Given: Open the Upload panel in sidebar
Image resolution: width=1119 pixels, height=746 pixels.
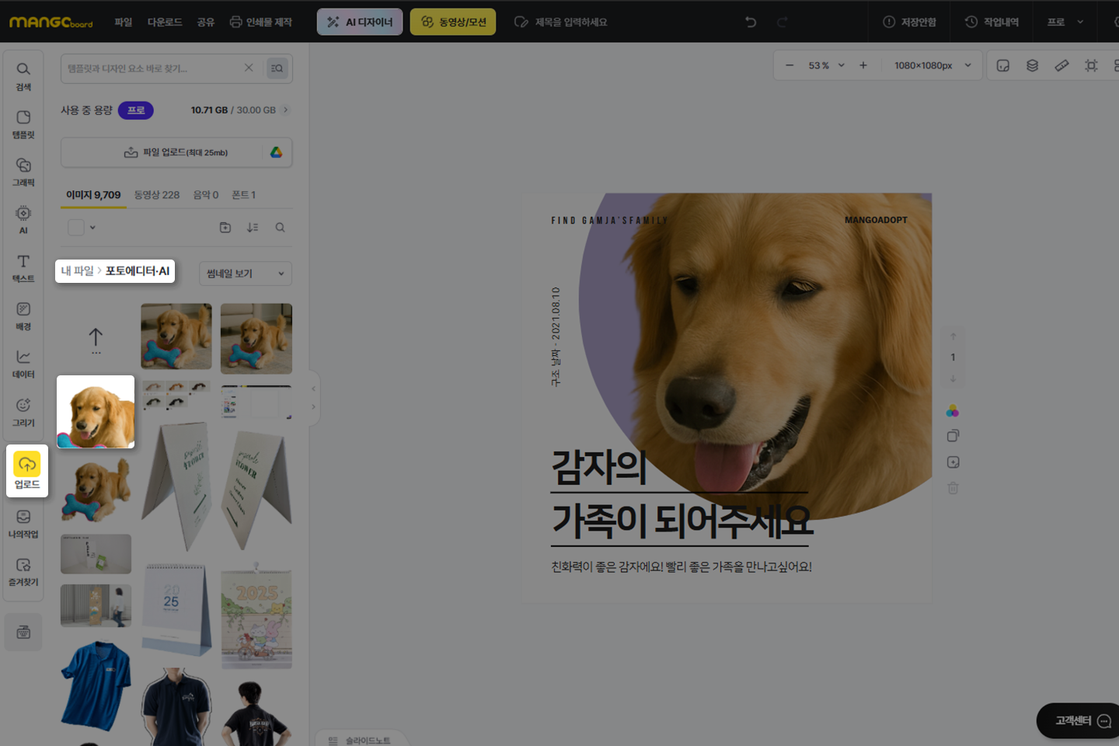Looking at the screenshot, I should coord(26,471).
